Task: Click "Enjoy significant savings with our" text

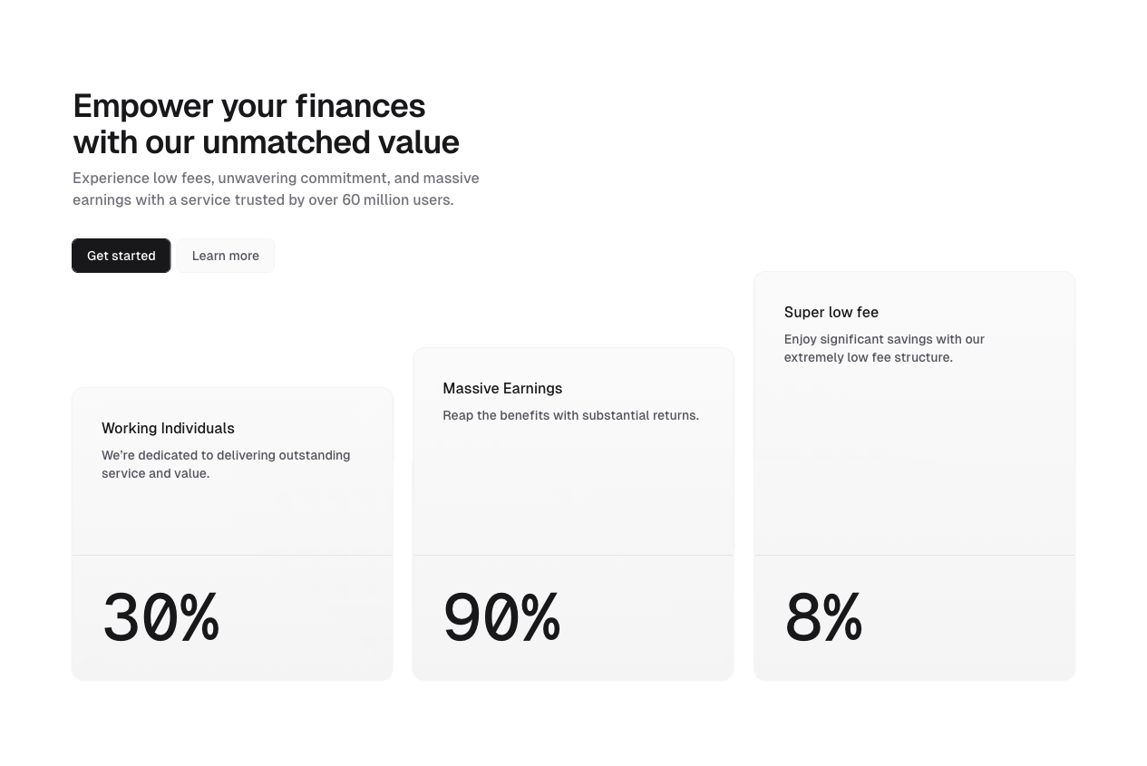Action: point(884,339)
